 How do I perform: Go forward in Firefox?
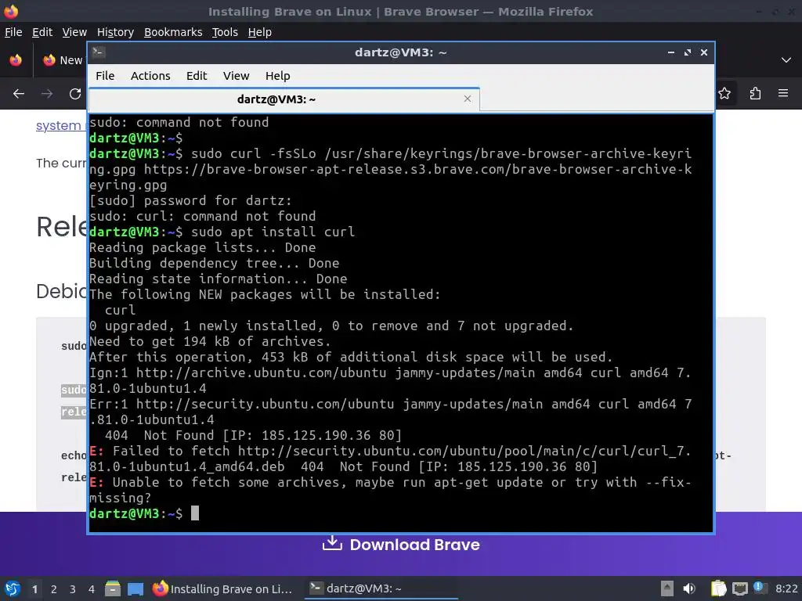click(x=47, y=94)
